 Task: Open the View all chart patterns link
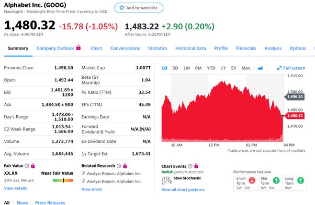pos(183,189)
